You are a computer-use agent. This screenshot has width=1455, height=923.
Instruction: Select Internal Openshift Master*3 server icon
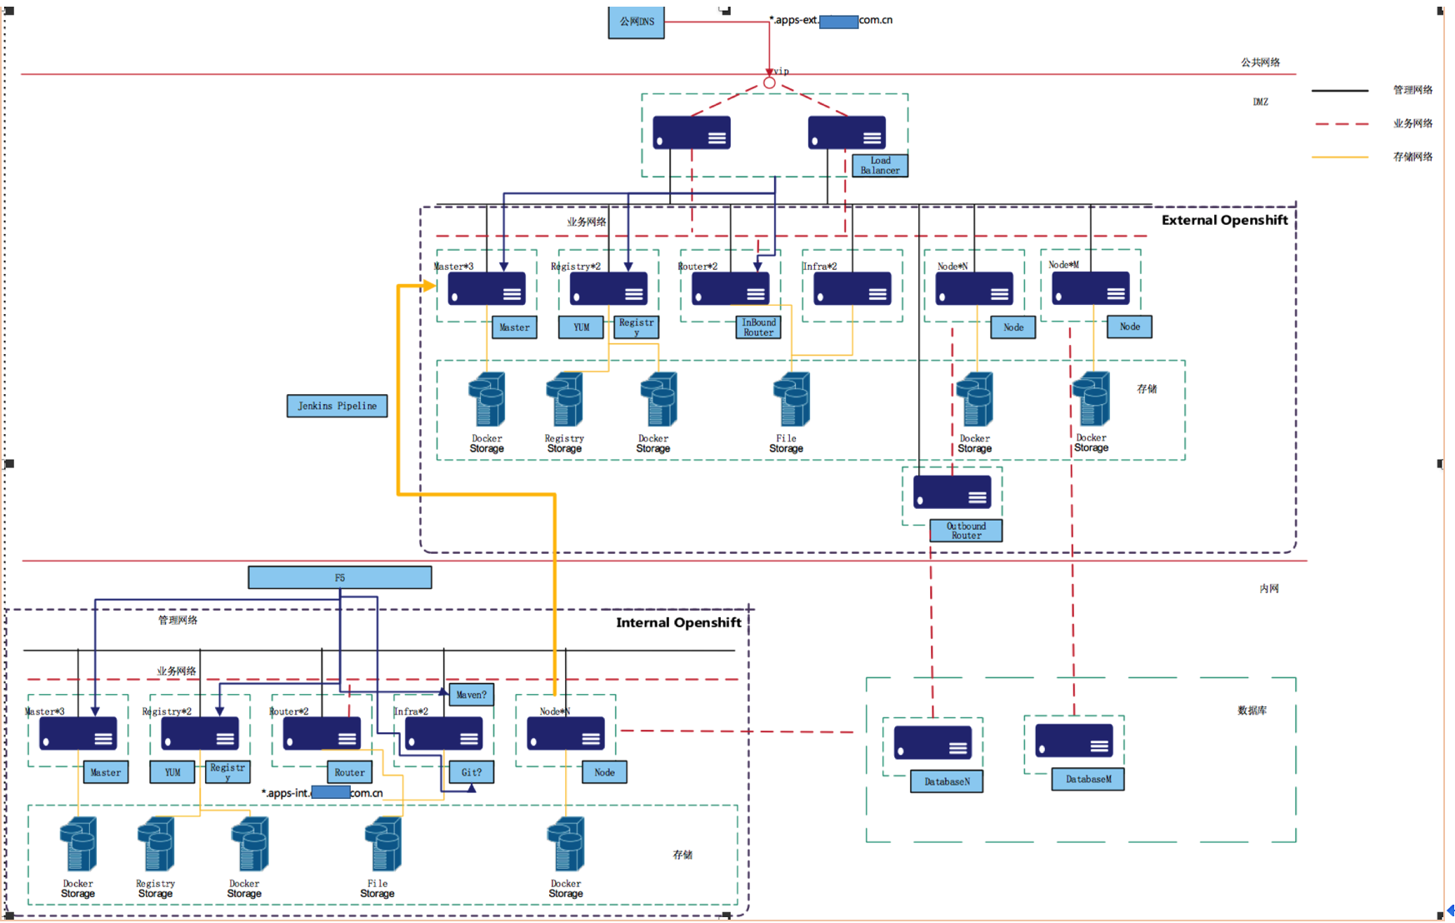click(78, 733)
